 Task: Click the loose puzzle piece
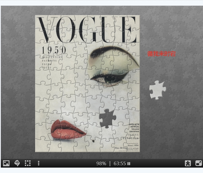click(x=157, y=90)
